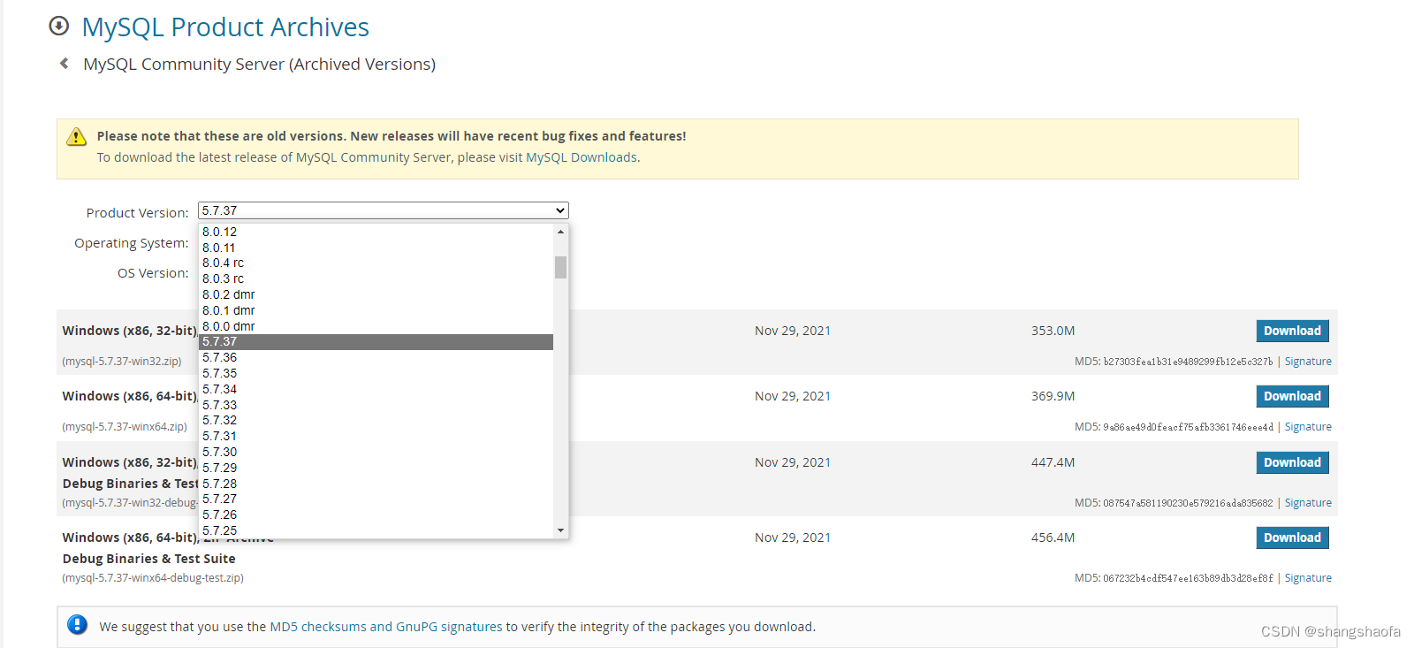This screenshot has width=1414, height=648.
Task: Click the file name (mysql-5.7.37-winx64.zip)
Action: click(125, 427)
